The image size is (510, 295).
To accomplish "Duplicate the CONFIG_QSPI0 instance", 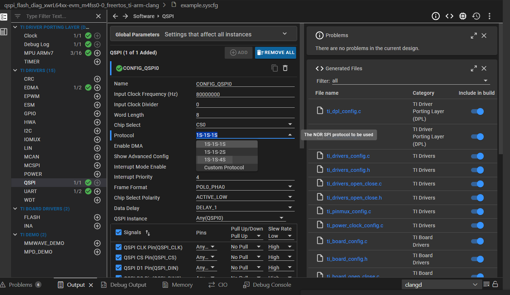I will (x=274, y=68).
